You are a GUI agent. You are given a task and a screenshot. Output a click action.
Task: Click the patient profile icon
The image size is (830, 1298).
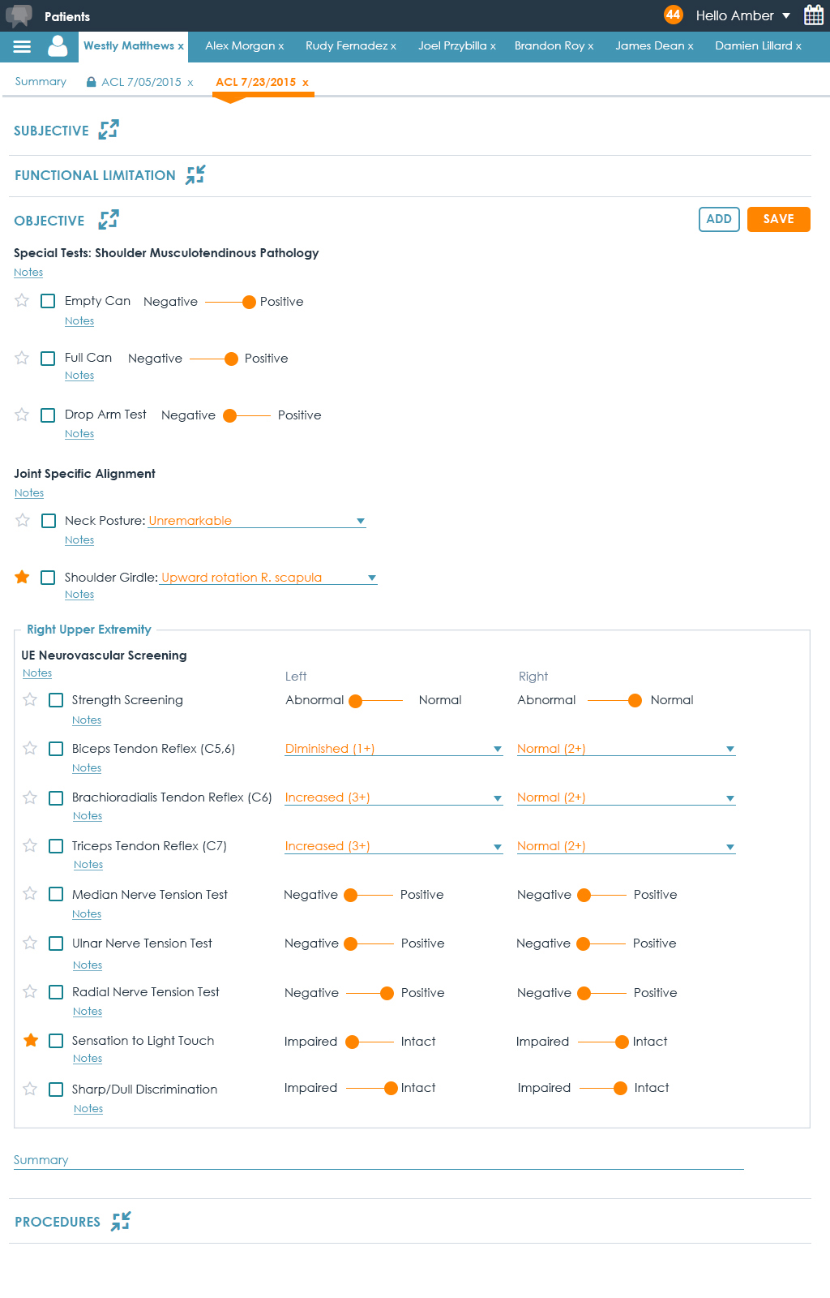[x=58, y=46]
